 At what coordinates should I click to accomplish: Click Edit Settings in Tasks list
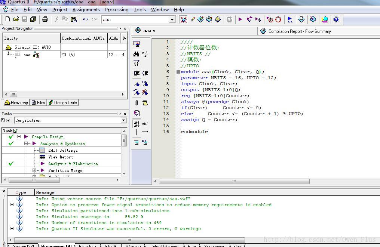coord(63,150)
